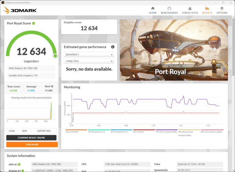Open the Battlefield V game dropdown
Viewport: 235px width, 172px height.
(x=89, y=54)
